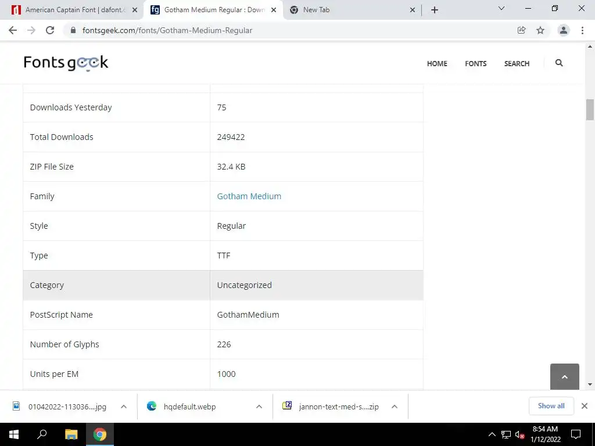Click the Type value TTF
This screenshot has height=446, width=595.
(x=224, y=256)
